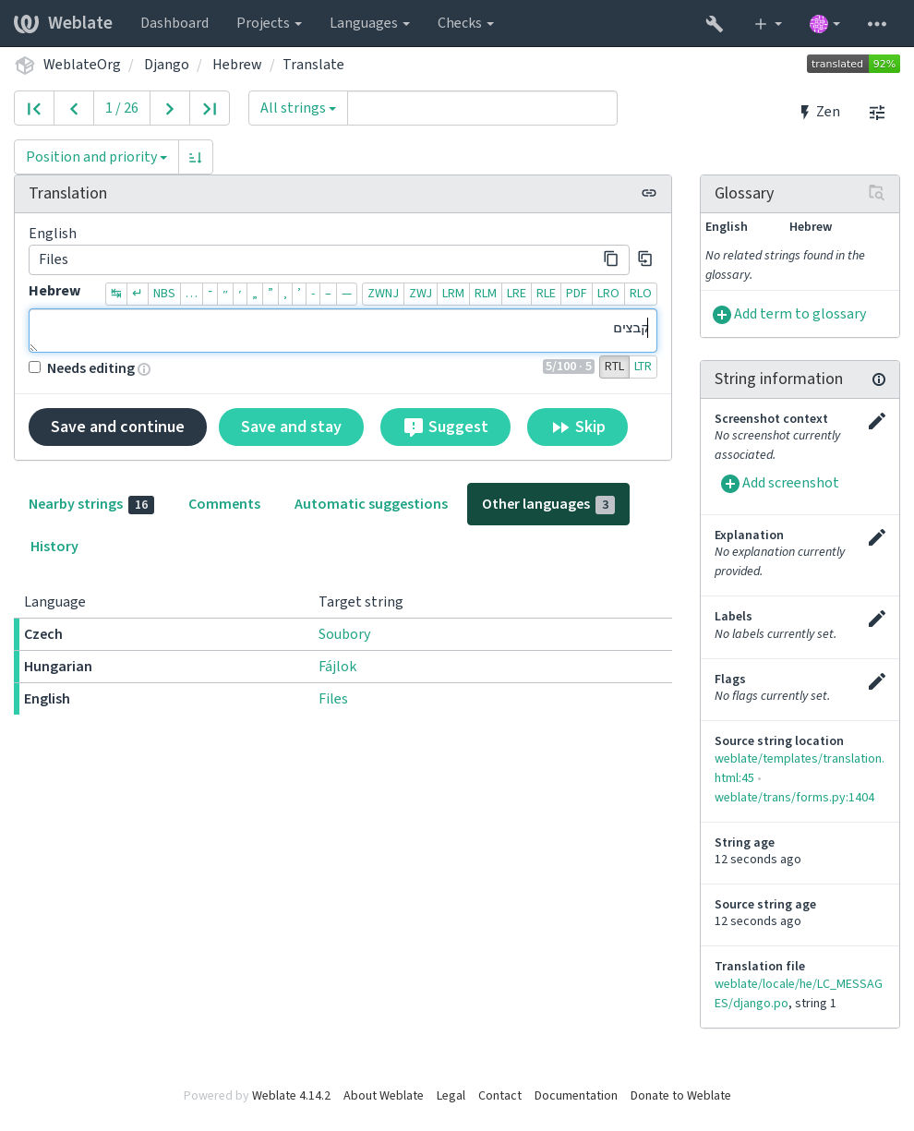Edit the Flags with the pencil icon
Screen dimensions: 914x1131
pos(877,681)
